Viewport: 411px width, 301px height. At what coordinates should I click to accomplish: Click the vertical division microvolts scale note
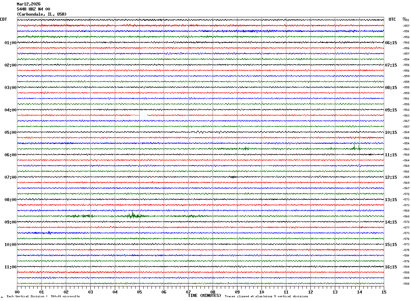43,297
